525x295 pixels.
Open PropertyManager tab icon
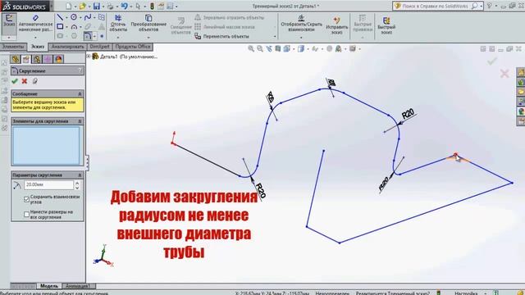26,60
